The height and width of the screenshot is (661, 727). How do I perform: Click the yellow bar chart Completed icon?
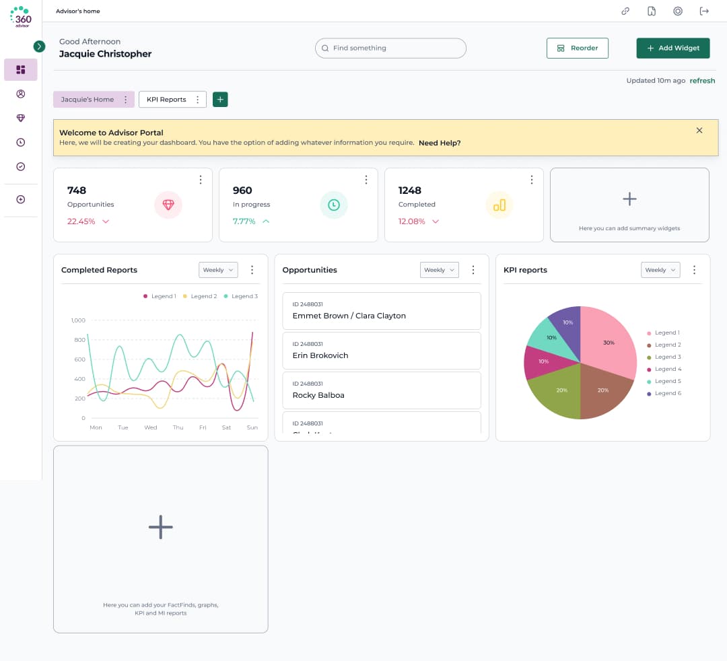[499, 205]
